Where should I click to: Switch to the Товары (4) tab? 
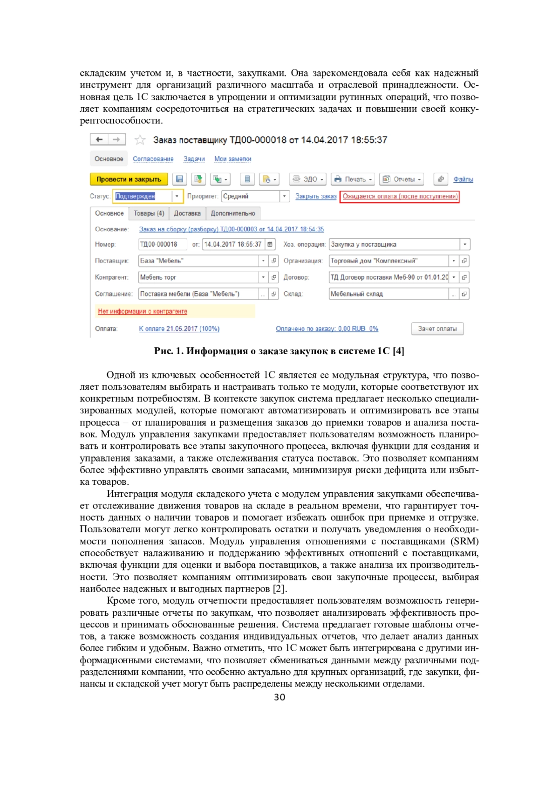(149, 213)
